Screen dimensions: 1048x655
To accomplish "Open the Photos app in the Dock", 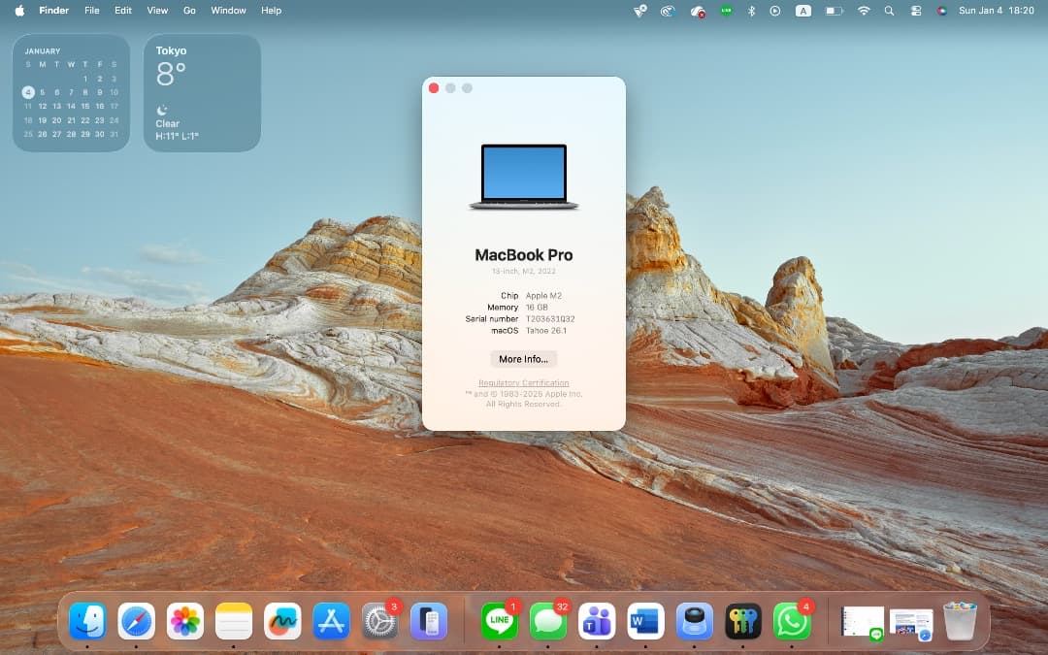I will [x=185, y=621].
